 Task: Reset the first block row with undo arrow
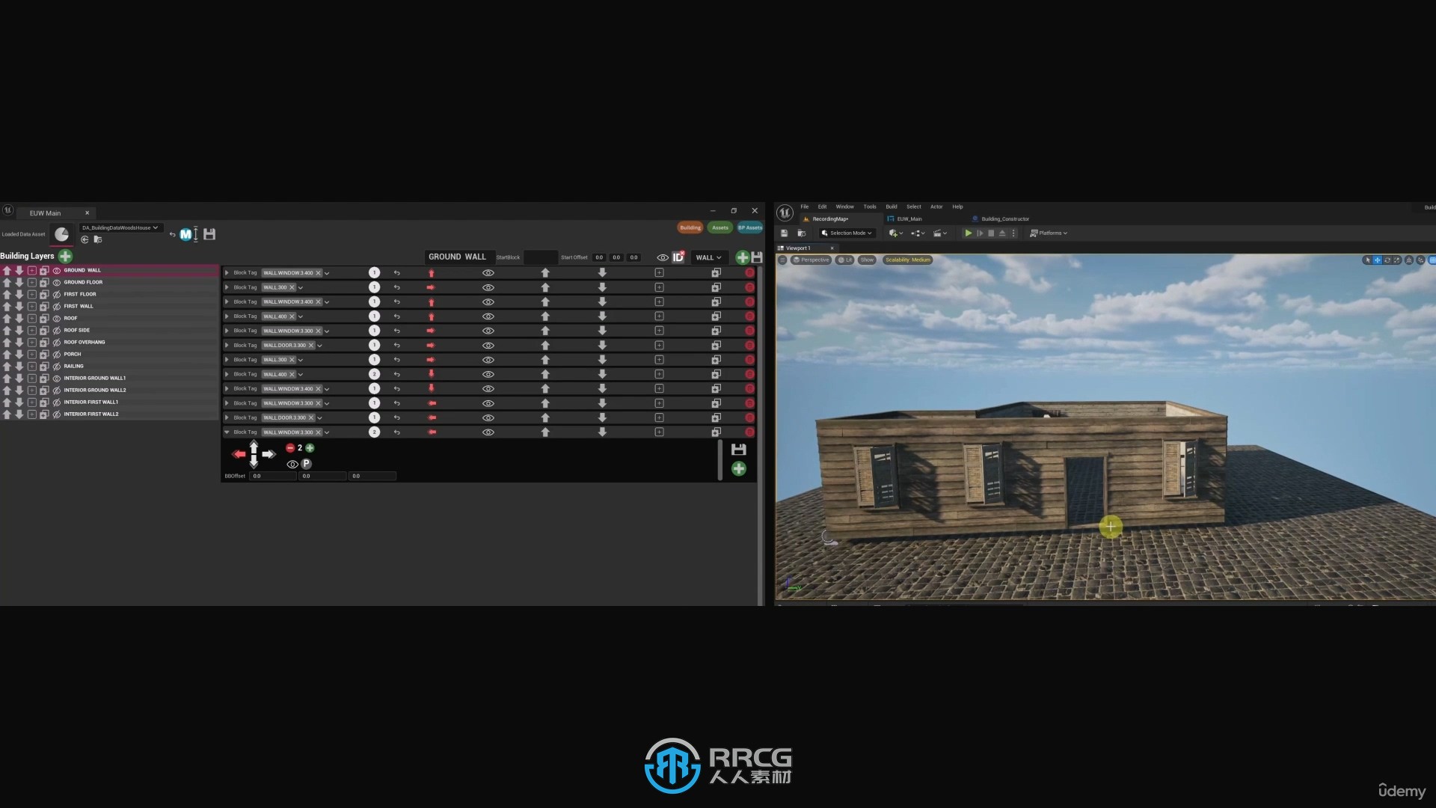click(397, 273)
